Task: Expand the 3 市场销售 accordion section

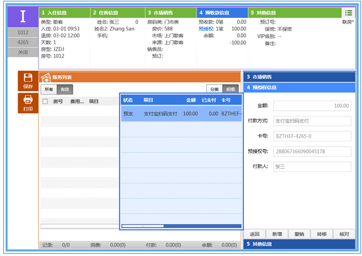Action: (299, 77)
